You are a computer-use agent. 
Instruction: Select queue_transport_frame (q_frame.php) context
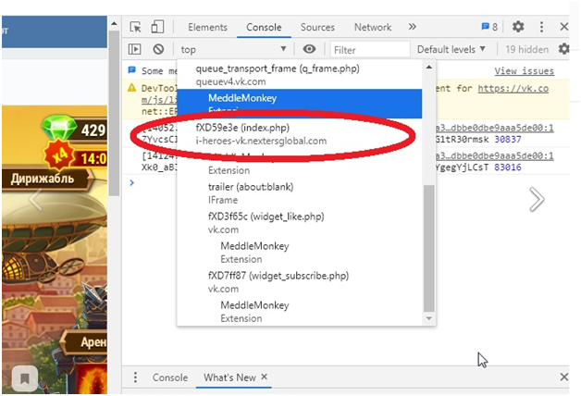(300, 74)
